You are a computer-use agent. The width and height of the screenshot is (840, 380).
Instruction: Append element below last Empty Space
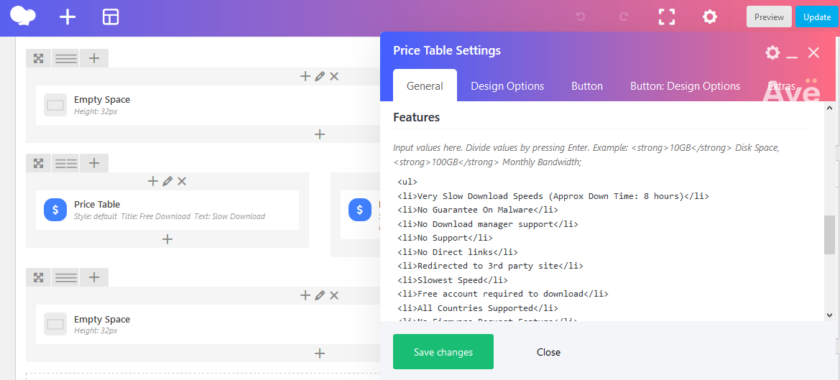pyautogui.click(x=320, y=353)
